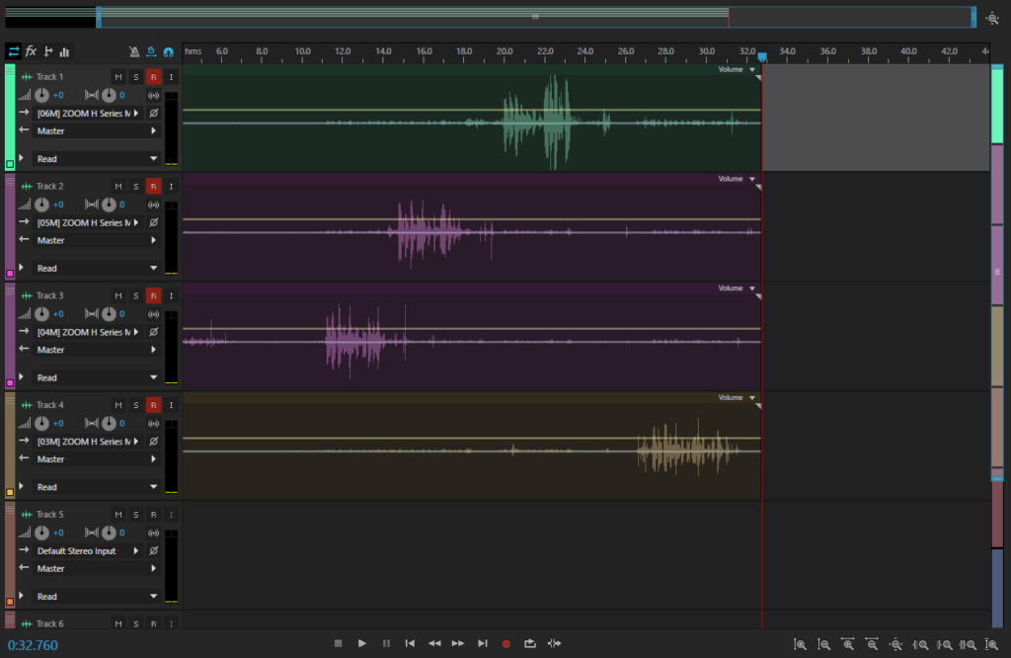Click the metering bars icon in the toolbar
The image size is (1011, 658).
click(x=63, y=51)
